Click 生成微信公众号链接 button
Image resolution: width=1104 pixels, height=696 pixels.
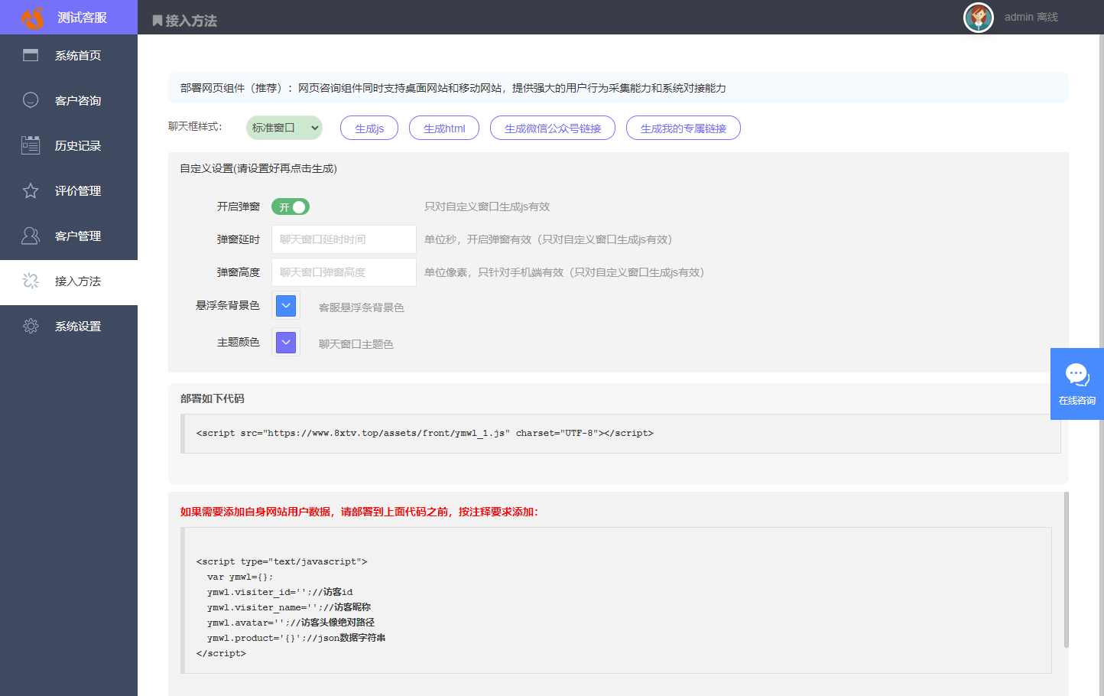click(553, 128)
